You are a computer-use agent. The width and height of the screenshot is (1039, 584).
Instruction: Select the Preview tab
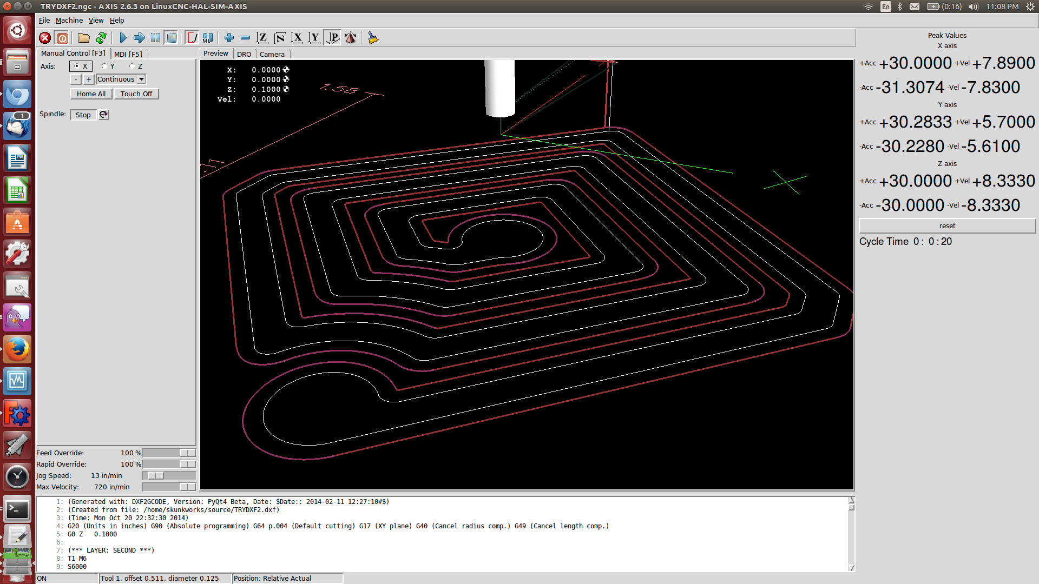[x=216, y=53]
